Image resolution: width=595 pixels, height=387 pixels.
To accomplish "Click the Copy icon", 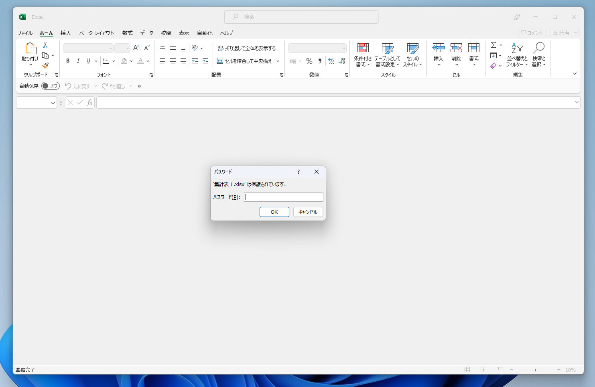I will pos(45,55).
